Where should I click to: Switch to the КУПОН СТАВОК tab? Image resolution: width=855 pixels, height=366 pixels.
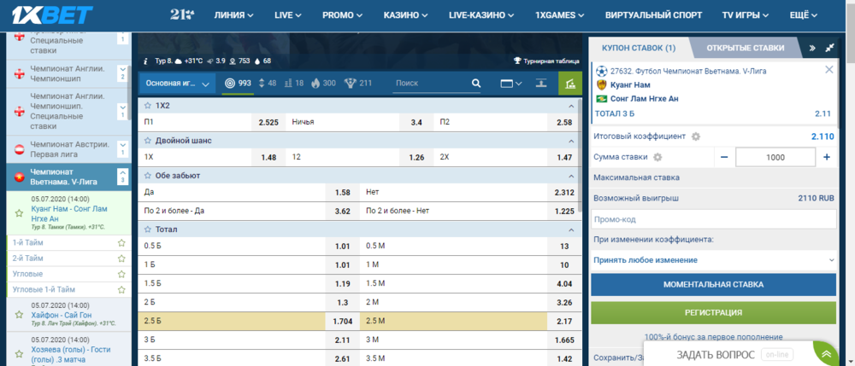point(639,48)
